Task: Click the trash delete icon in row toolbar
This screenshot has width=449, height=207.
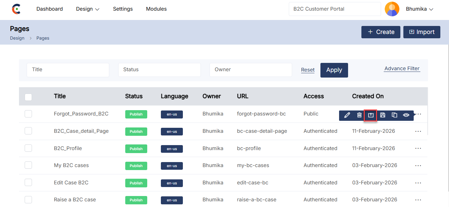Action: [359, 115]
